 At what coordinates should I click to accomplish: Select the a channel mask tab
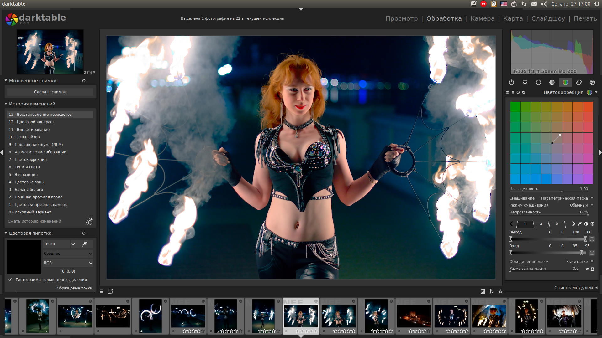click(x=541, y=224)
